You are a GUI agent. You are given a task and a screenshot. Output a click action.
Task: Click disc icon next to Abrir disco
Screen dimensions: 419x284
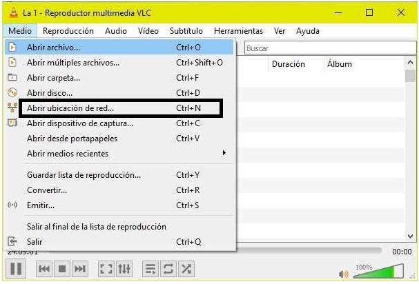(x=12, y=92)
